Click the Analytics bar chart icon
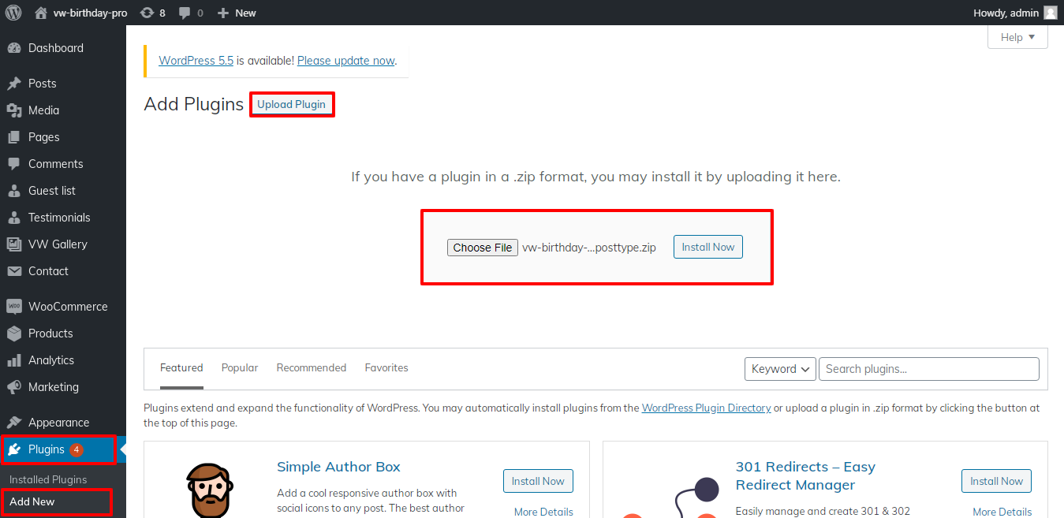The image size is (1064, 518). pos(13,360)
